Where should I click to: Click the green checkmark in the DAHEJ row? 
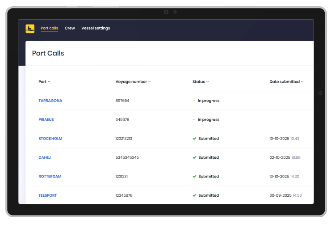point(194,157)
